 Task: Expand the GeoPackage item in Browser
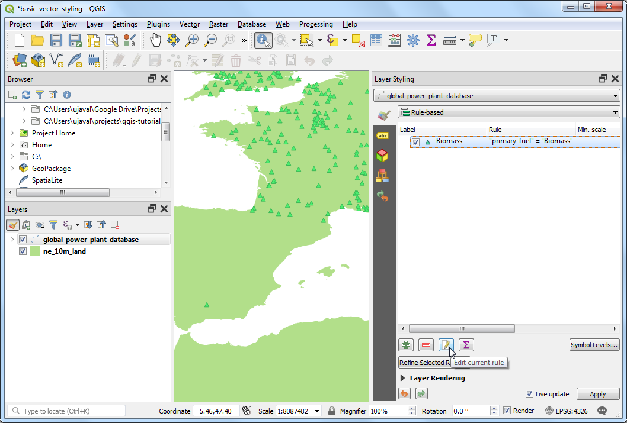[x=12, y=169]
